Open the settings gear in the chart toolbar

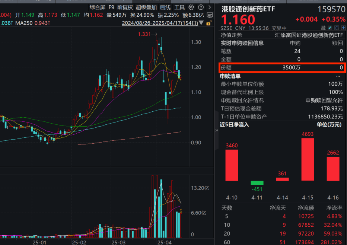click(x=191, y=7)
